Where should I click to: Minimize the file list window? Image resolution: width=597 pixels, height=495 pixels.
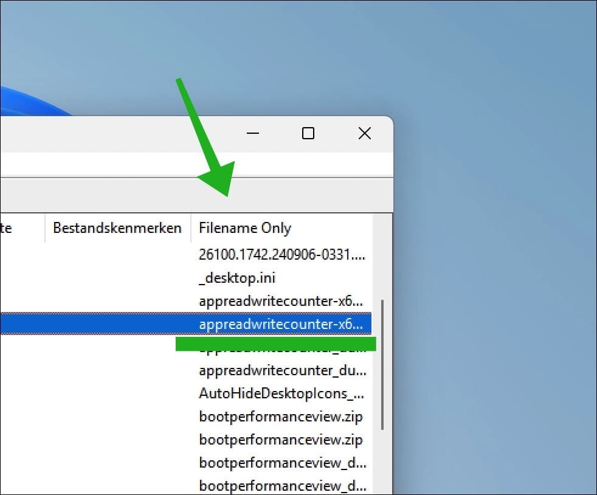(x=253, y=134)
